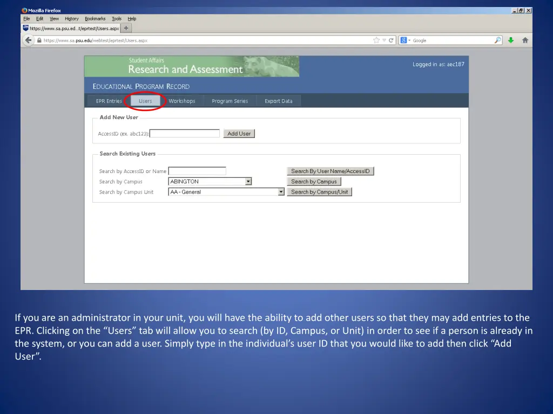Screen dimensions: 553x414
Task: Open the ABINGTON campus dropdown
Action: point(210,181)
